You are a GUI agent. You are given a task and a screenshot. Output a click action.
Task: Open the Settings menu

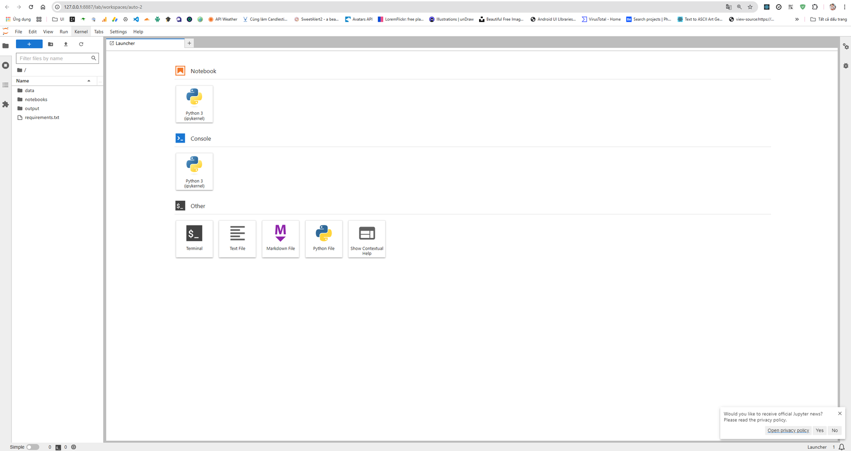(x=118, y=31)
